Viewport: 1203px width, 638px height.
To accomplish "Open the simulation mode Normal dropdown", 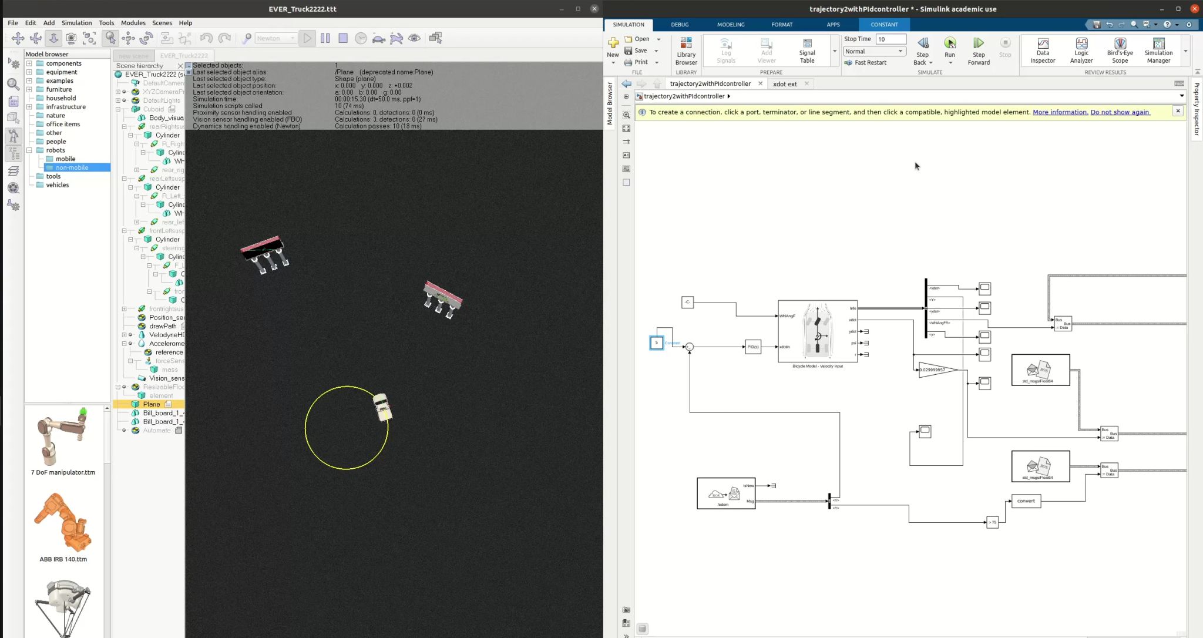I will (874, 51).
